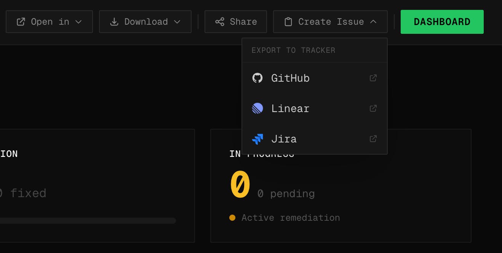Viewport: 502px width, 253px height.
Task: Expand the Download chevron
Action: (177, 22)
